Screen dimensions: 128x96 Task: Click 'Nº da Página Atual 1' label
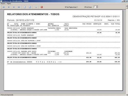coord(71,7)
